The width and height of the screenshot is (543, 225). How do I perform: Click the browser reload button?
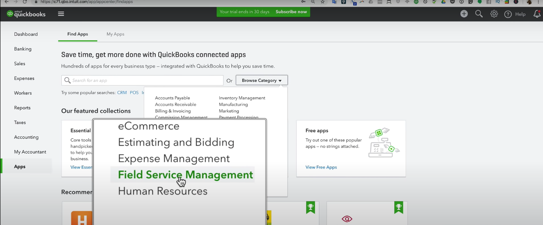25,2
